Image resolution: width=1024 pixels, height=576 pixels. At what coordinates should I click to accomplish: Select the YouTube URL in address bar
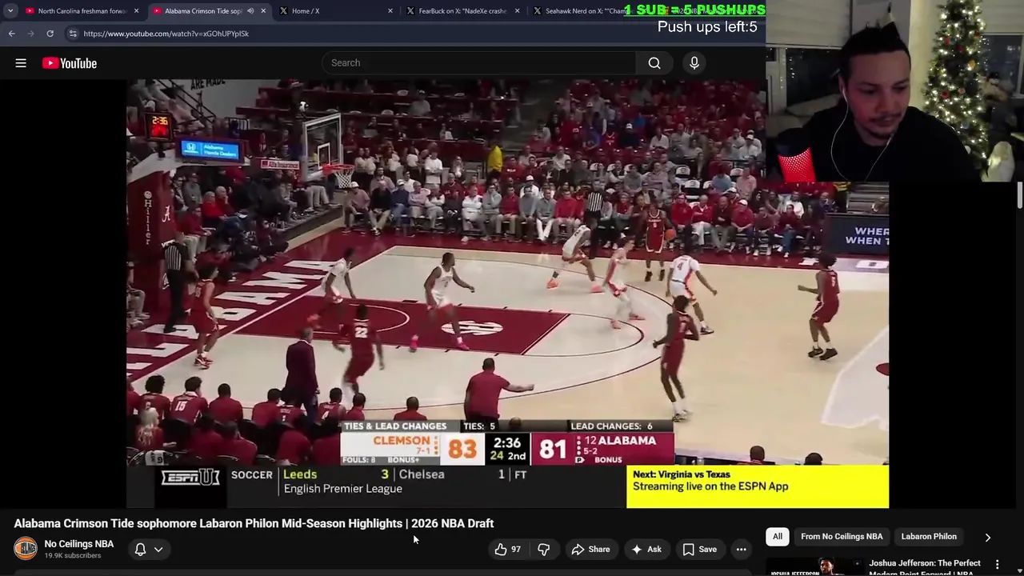pyautogui.click(x=166, y=34)
